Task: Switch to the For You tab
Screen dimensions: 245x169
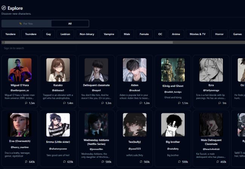Action: [26, 24]
